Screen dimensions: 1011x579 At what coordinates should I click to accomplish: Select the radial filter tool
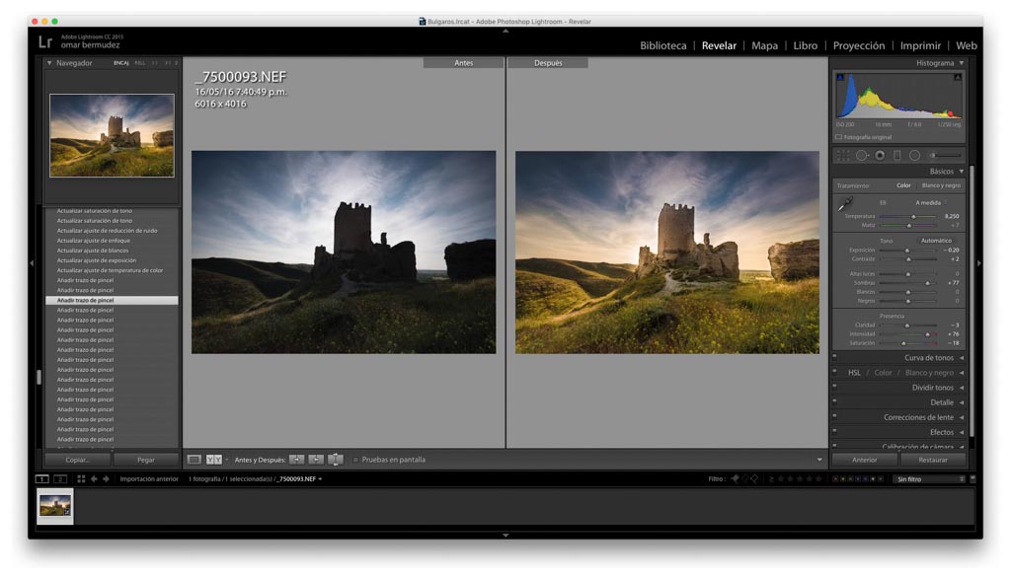[914, 155]
